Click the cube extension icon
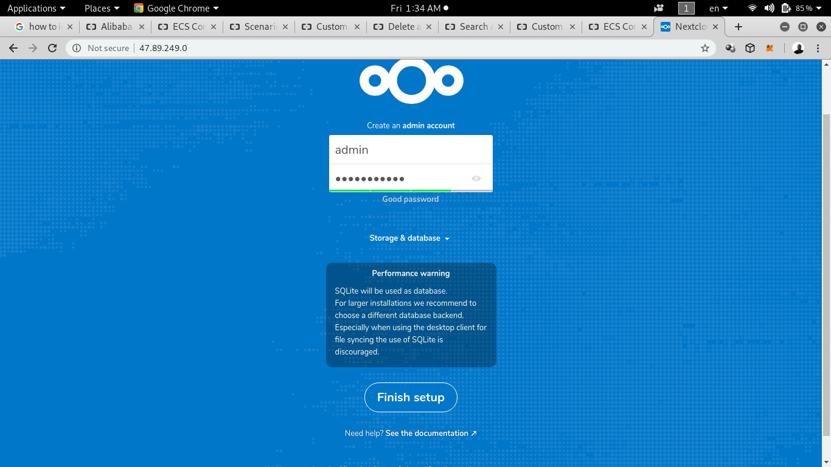 click(750, 48)
